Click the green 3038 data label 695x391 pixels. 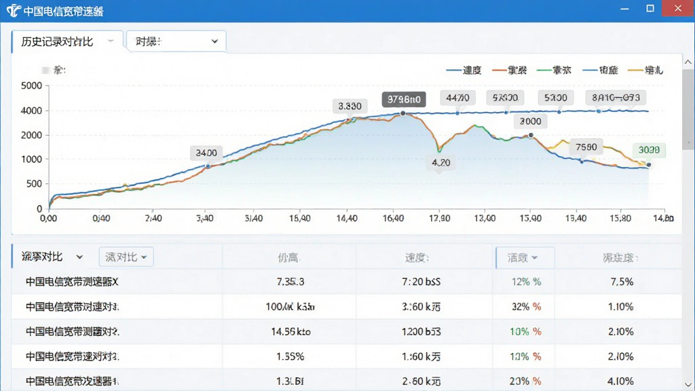(649, 150)
